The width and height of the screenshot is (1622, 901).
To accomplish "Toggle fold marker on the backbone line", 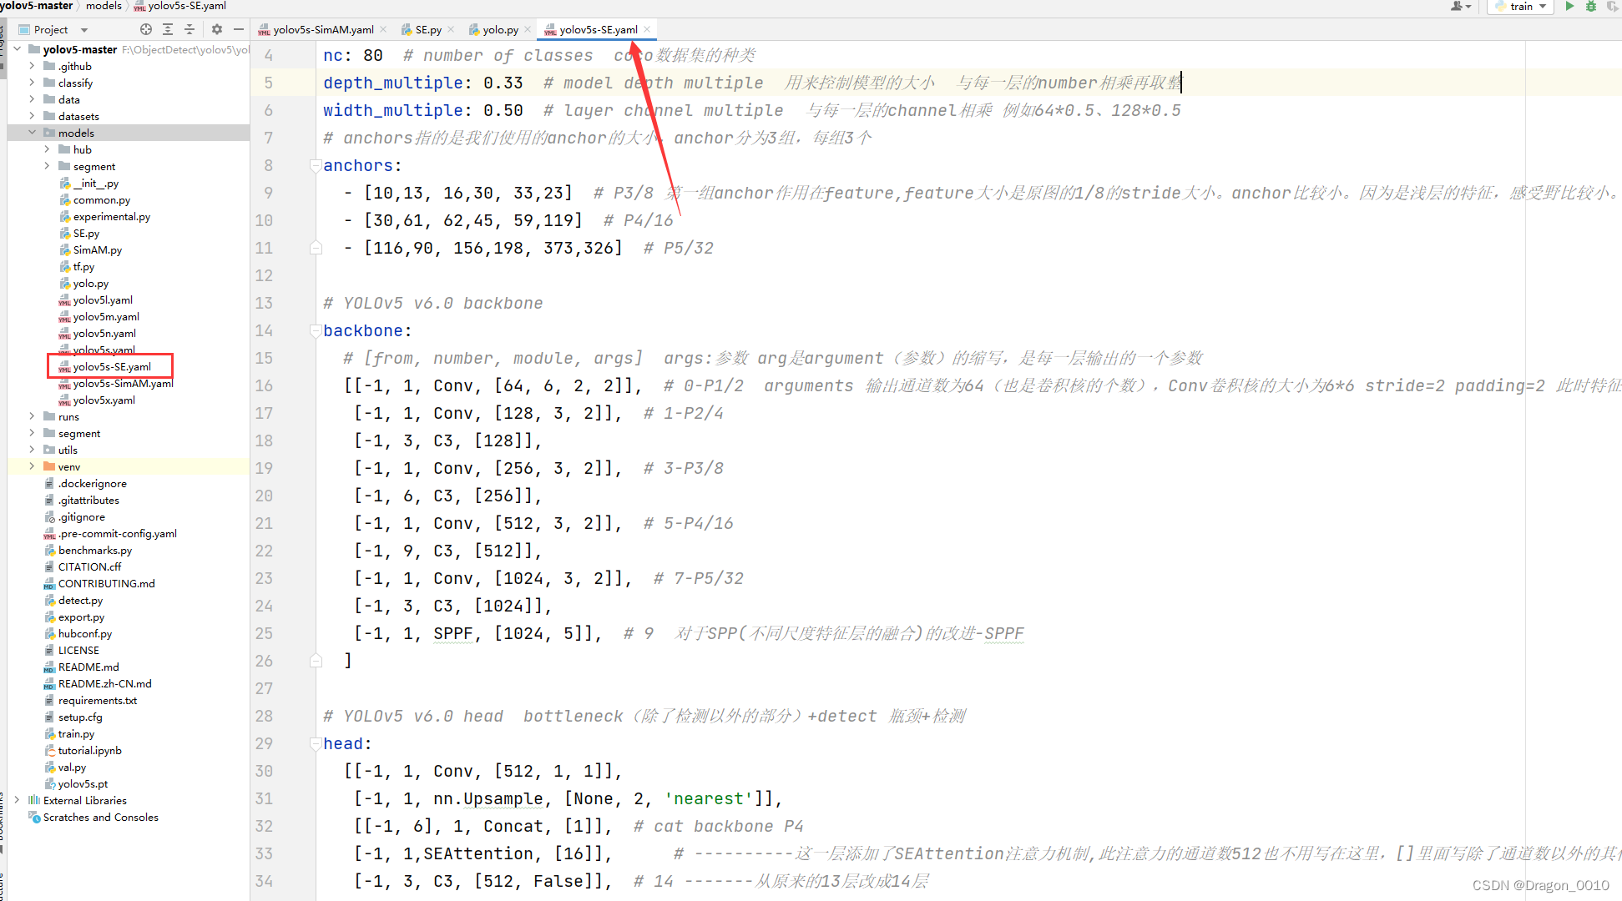I will pyautogui.click(x=316, y=330).
